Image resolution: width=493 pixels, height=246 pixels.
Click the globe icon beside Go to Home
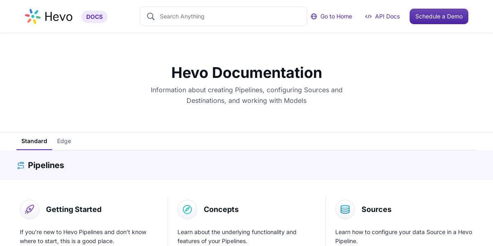point(314,16)
